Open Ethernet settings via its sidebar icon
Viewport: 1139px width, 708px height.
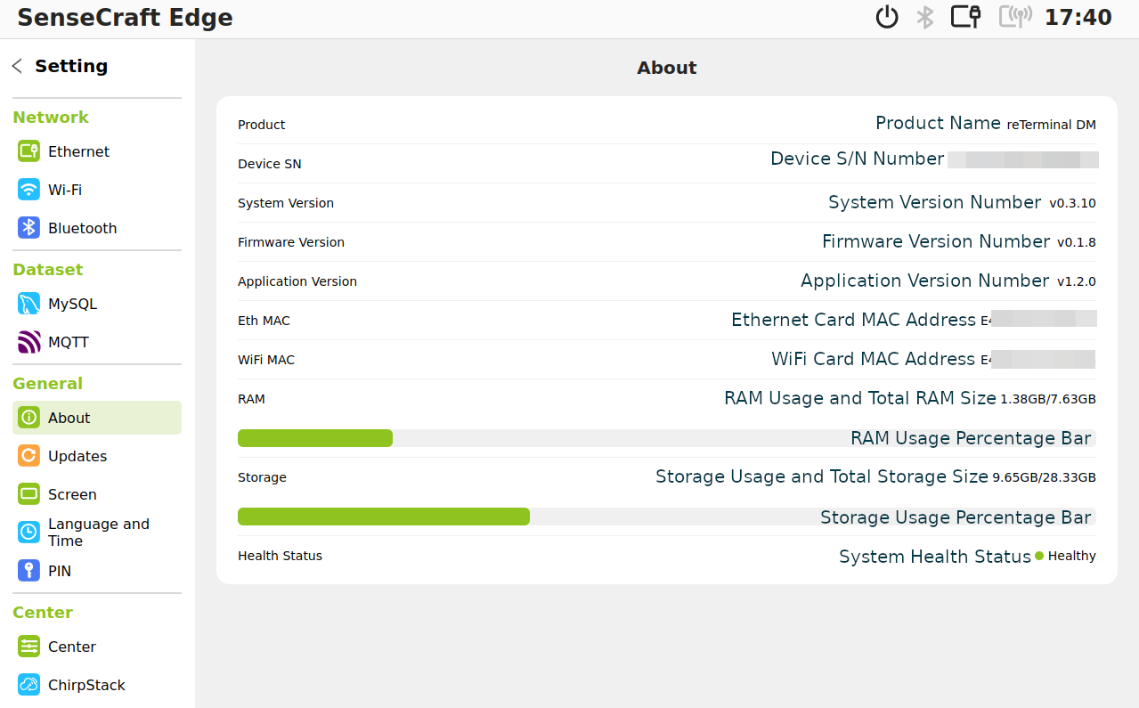point(29,151)
